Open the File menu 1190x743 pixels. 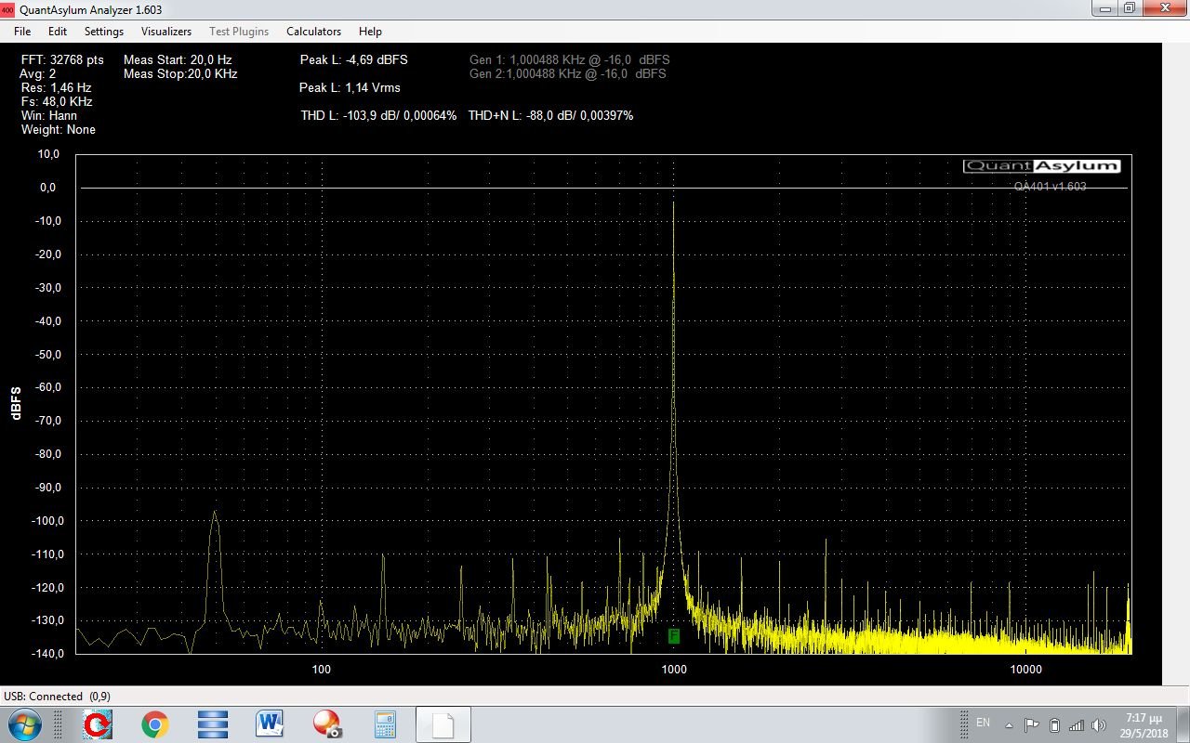(x=22, y=32)
